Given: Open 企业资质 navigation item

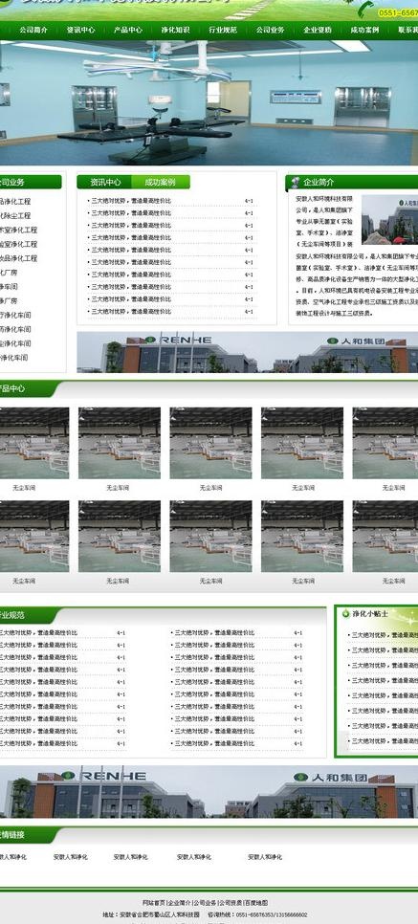Looking at the screenshot, I should coord(318,30).
